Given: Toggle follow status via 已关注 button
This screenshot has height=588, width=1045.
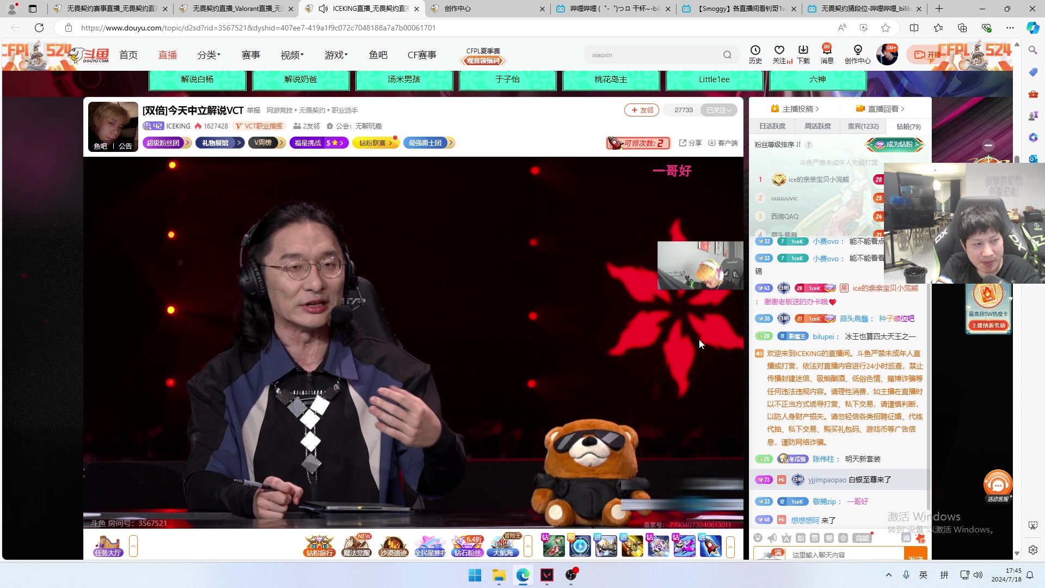Looking at the screenshot, I should pos(718,110).
